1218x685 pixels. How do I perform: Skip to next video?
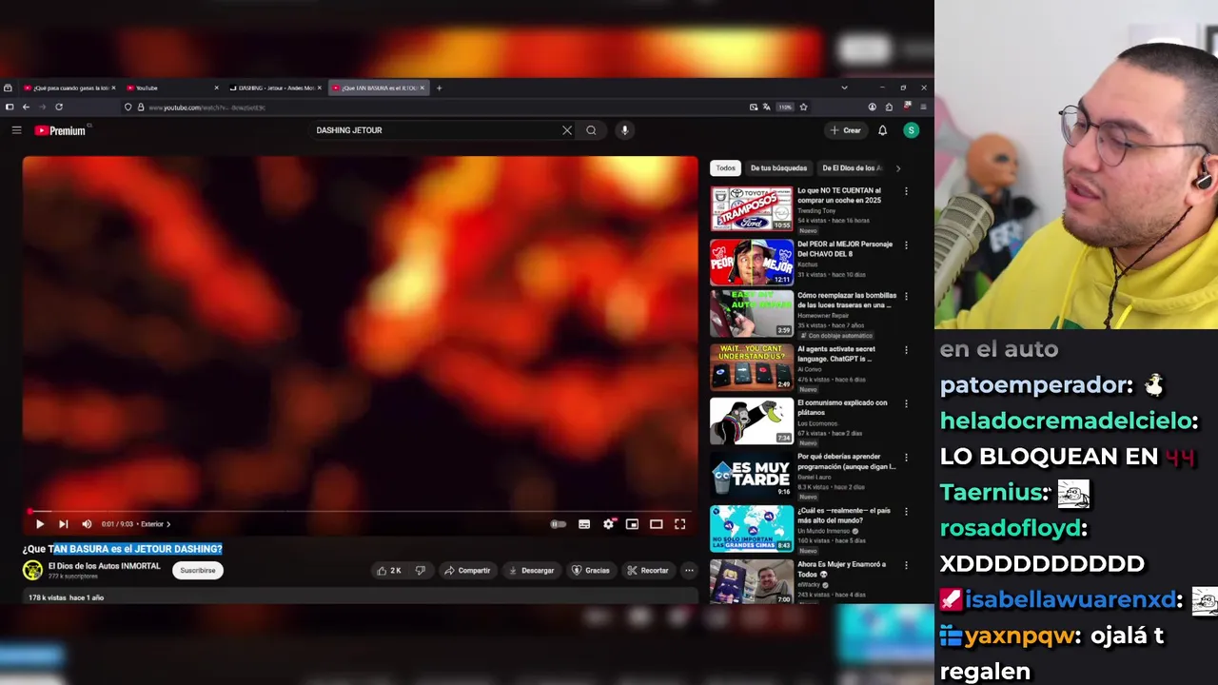(63, 524)
